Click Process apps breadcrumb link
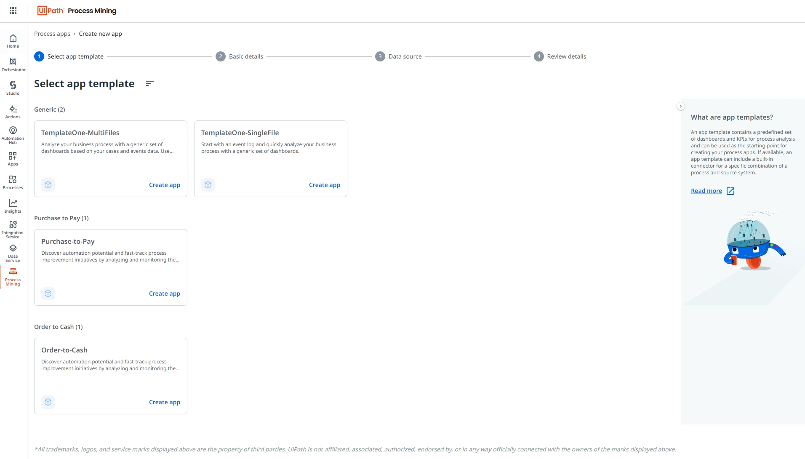Viewport: 805px width, 459px height. pos(52,34)
